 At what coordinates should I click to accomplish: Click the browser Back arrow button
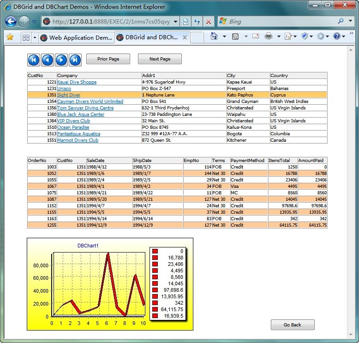pos(11,21)
